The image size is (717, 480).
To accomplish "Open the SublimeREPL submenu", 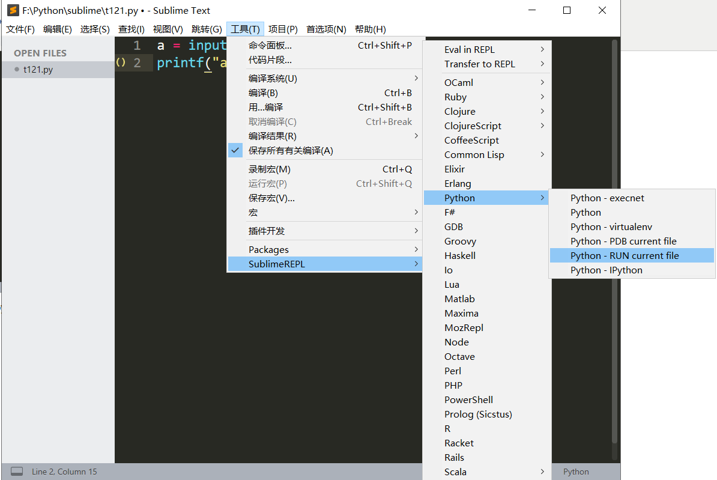I will [x=324, y=264].
